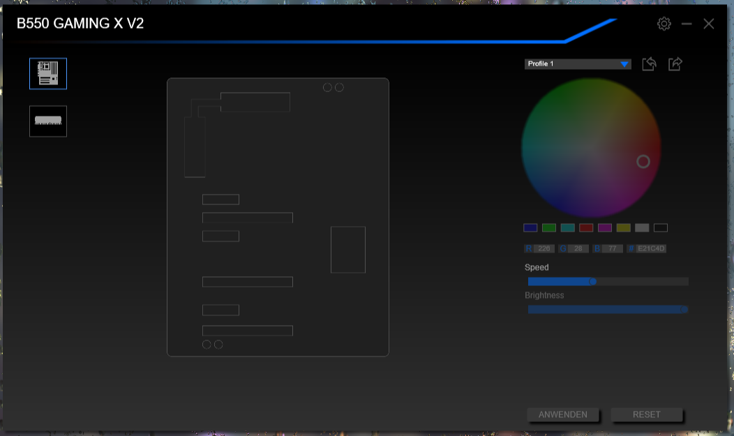Select the bottom long PCIe slot zone
The width and height of the screenshot is (734, 436).
click(x=248, y=331)
